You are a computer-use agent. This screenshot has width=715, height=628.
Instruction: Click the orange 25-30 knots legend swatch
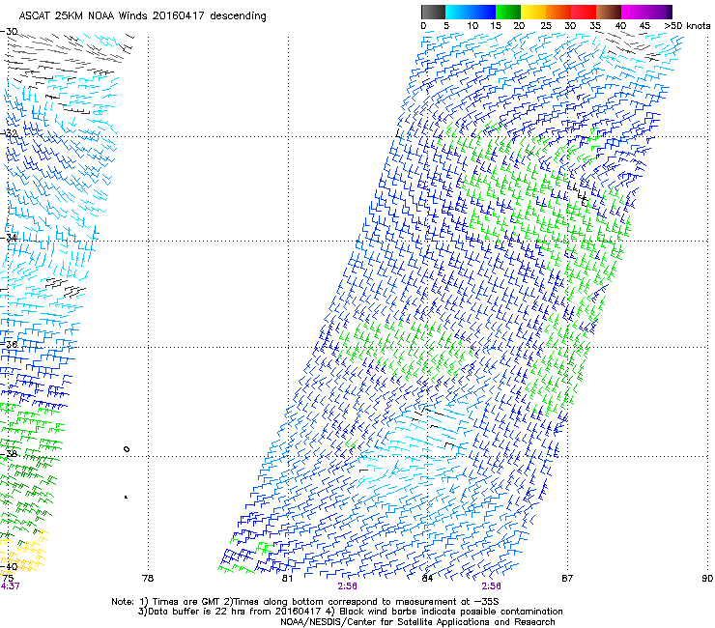pos(558,12)
